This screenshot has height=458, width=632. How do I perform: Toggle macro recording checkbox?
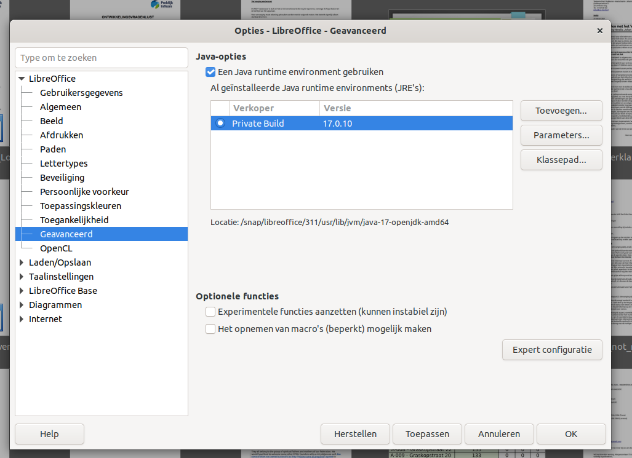[210, 329]
